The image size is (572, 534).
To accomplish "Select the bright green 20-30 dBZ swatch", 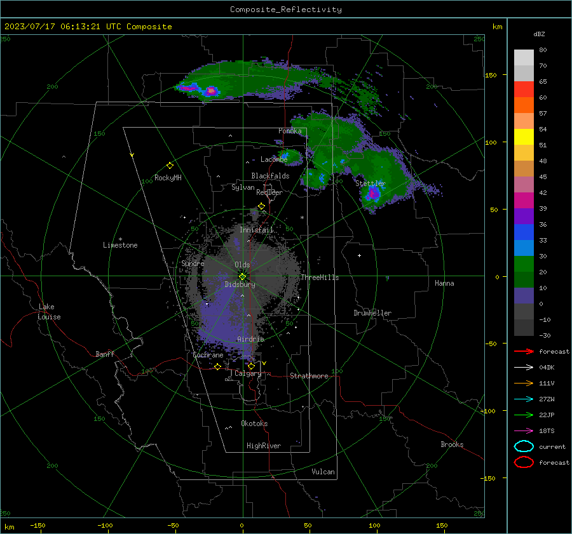I will point(524,264).
